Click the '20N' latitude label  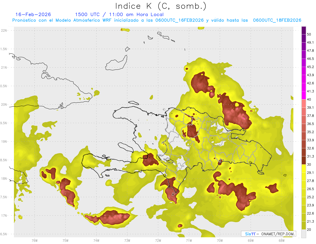tap(4, 104)
